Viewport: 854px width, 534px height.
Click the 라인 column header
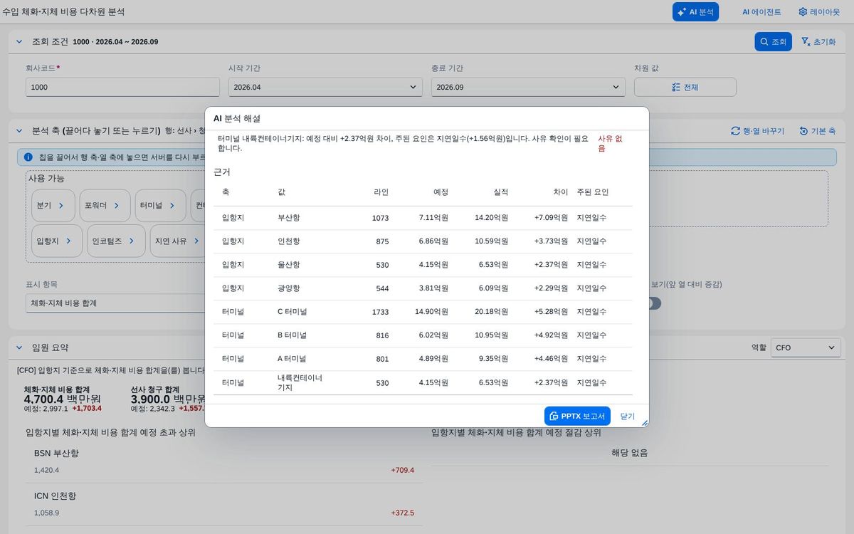381,192
